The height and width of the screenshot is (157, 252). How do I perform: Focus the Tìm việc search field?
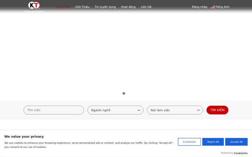(54, 110)
